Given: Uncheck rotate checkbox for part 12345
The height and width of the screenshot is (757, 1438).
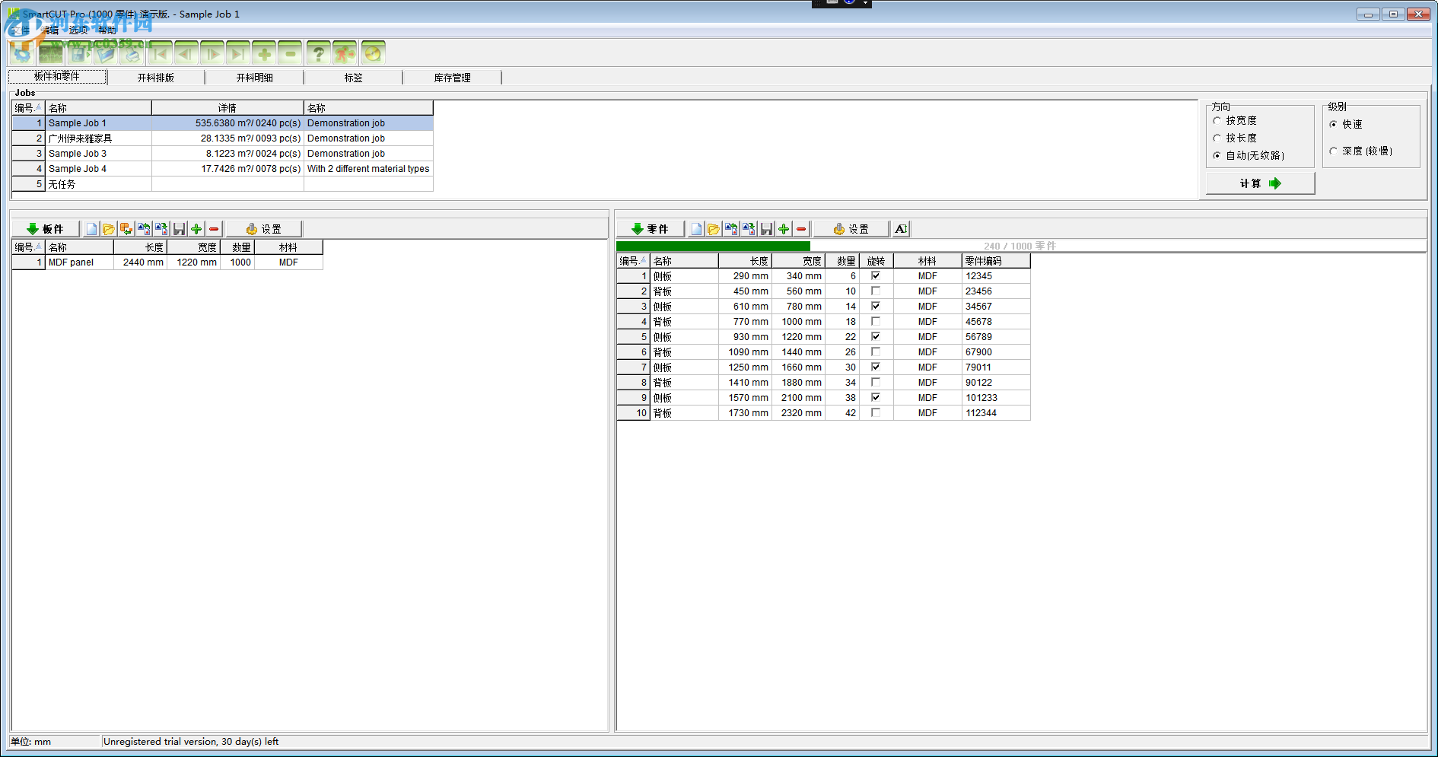Looking at the screenshot, I should tap(876, 276).
